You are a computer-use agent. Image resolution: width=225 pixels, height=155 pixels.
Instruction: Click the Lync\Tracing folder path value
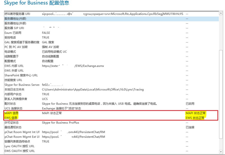pyautogui.click(x=93, y=90)
